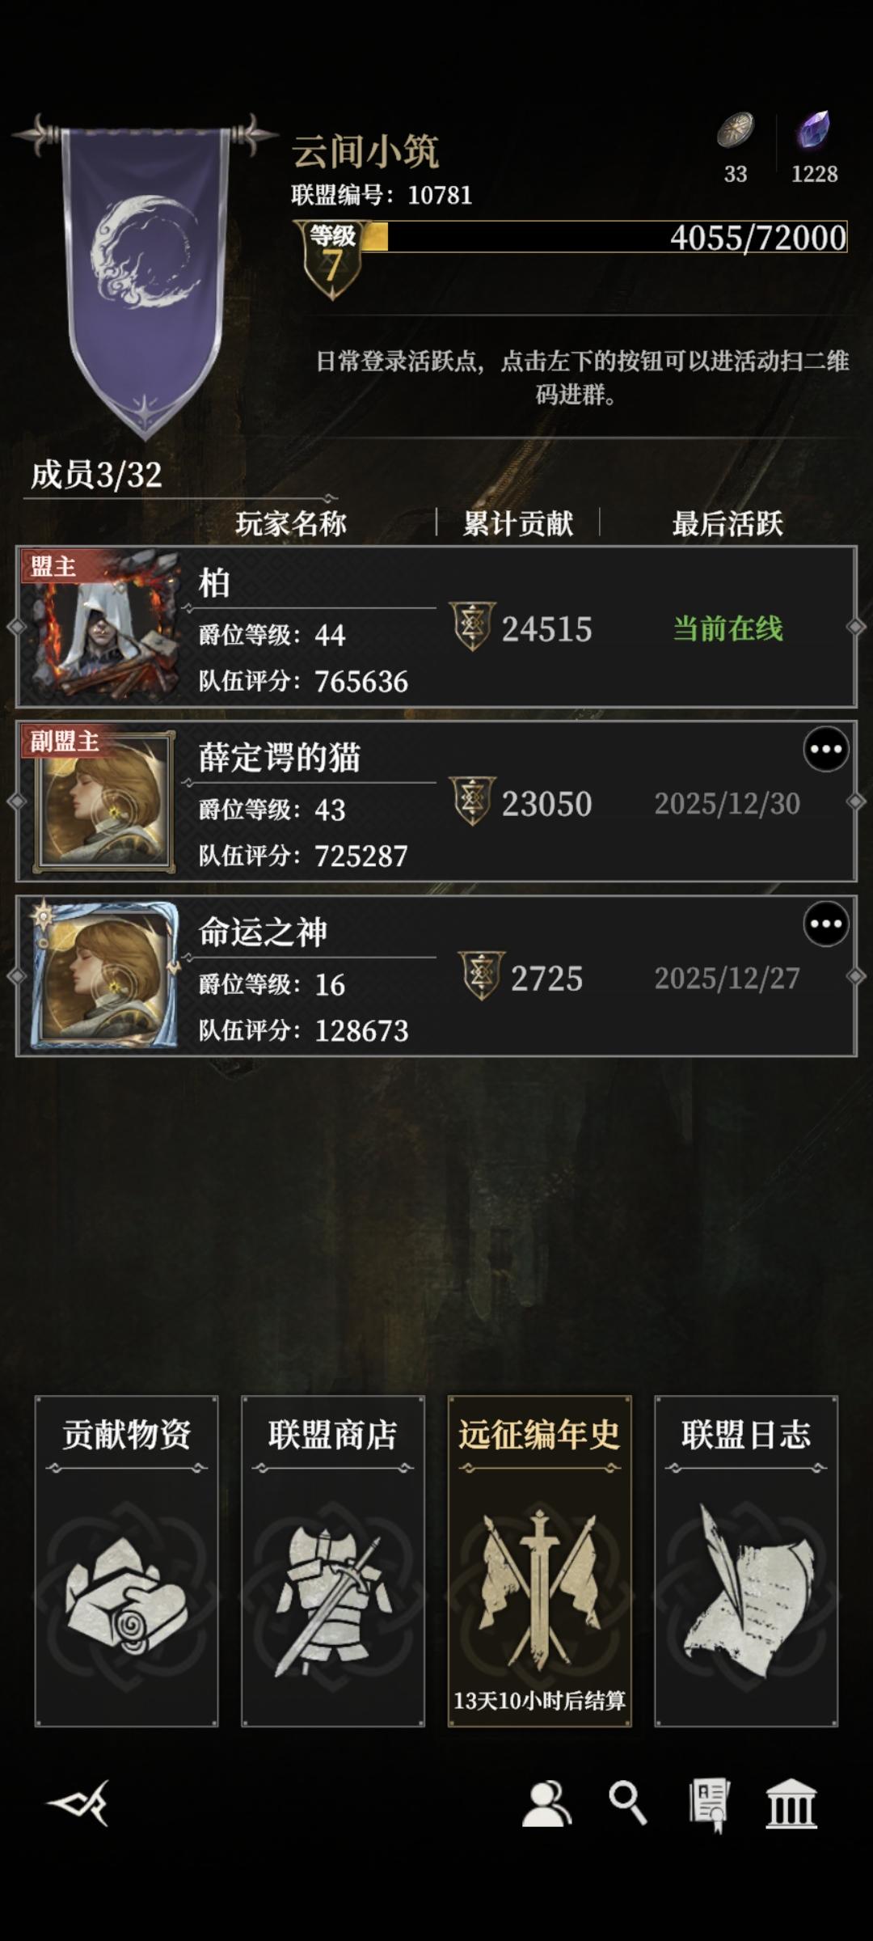Tap the back arrow icon
This screenshot has height=1941, width=873.
(78, 1803)
